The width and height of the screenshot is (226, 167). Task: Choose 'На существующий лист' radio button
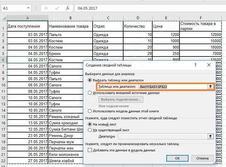90,130
